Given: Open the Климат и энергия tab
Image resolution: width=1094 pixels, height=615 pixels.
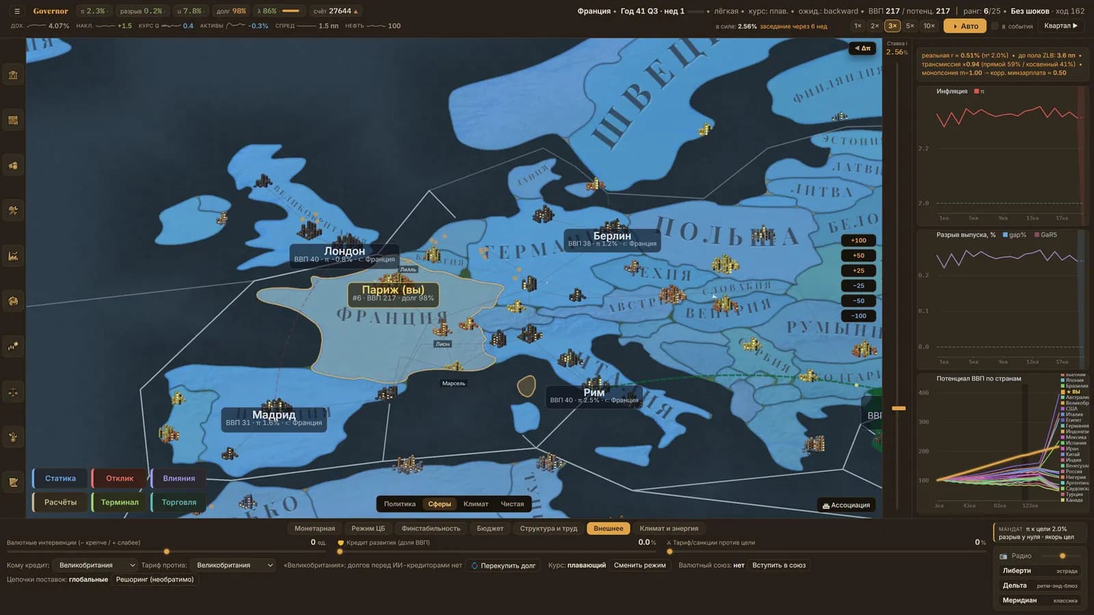Looking at the screenshot, I should pyautogui.click(x=669, y=528).
